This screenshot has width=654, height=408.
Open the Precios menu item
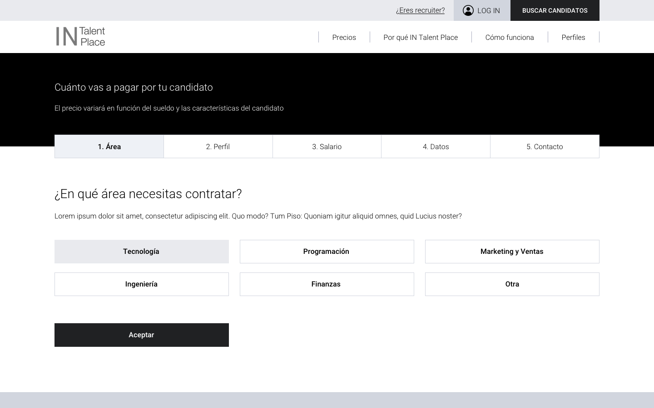pyautogui.click(x=344, y=37)
